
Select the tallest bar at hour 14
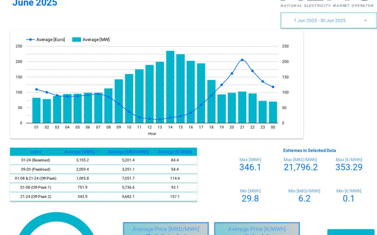(170, 87)
